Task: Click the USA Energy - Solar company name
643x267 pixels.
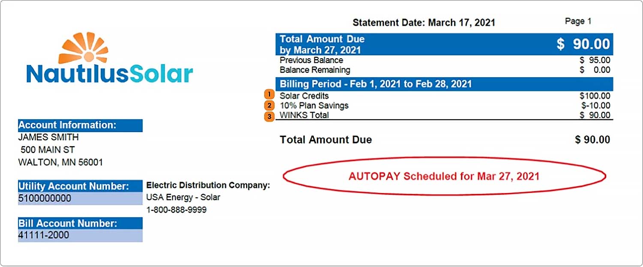Action: (x=183, y=198)
